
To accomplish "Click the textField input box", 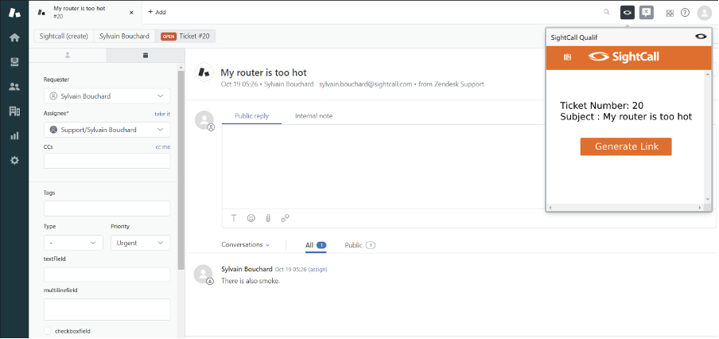I will pos(107,275).
